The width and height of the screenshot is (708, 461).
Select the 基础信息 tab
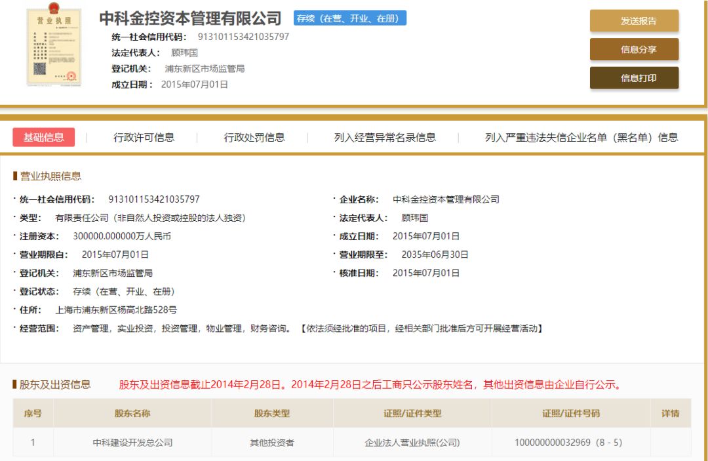click(x=44, y=137)
